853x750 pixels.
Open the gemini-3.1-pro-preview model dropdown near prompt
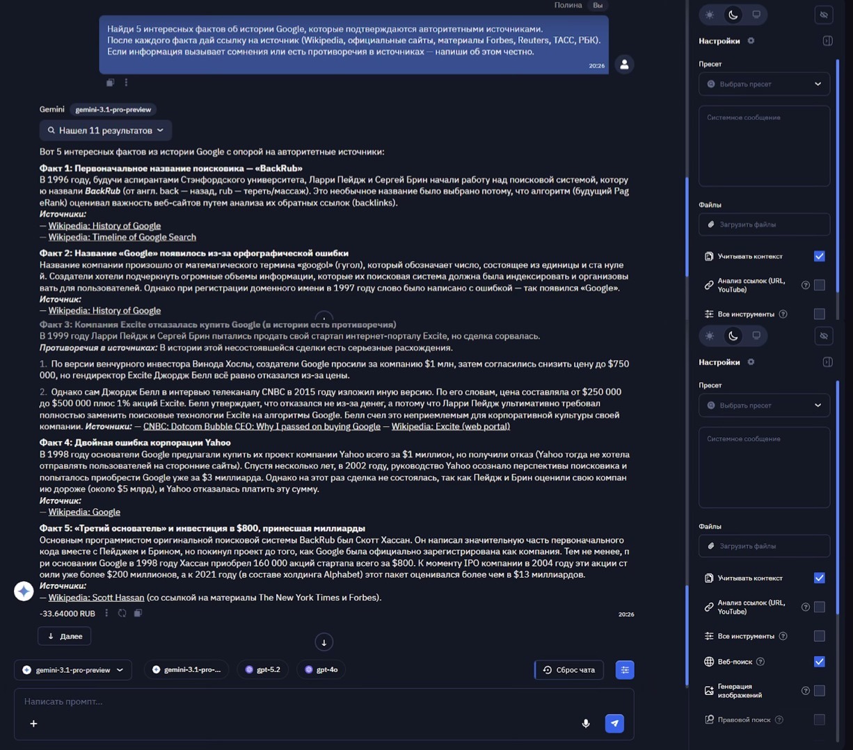[73, 670]
